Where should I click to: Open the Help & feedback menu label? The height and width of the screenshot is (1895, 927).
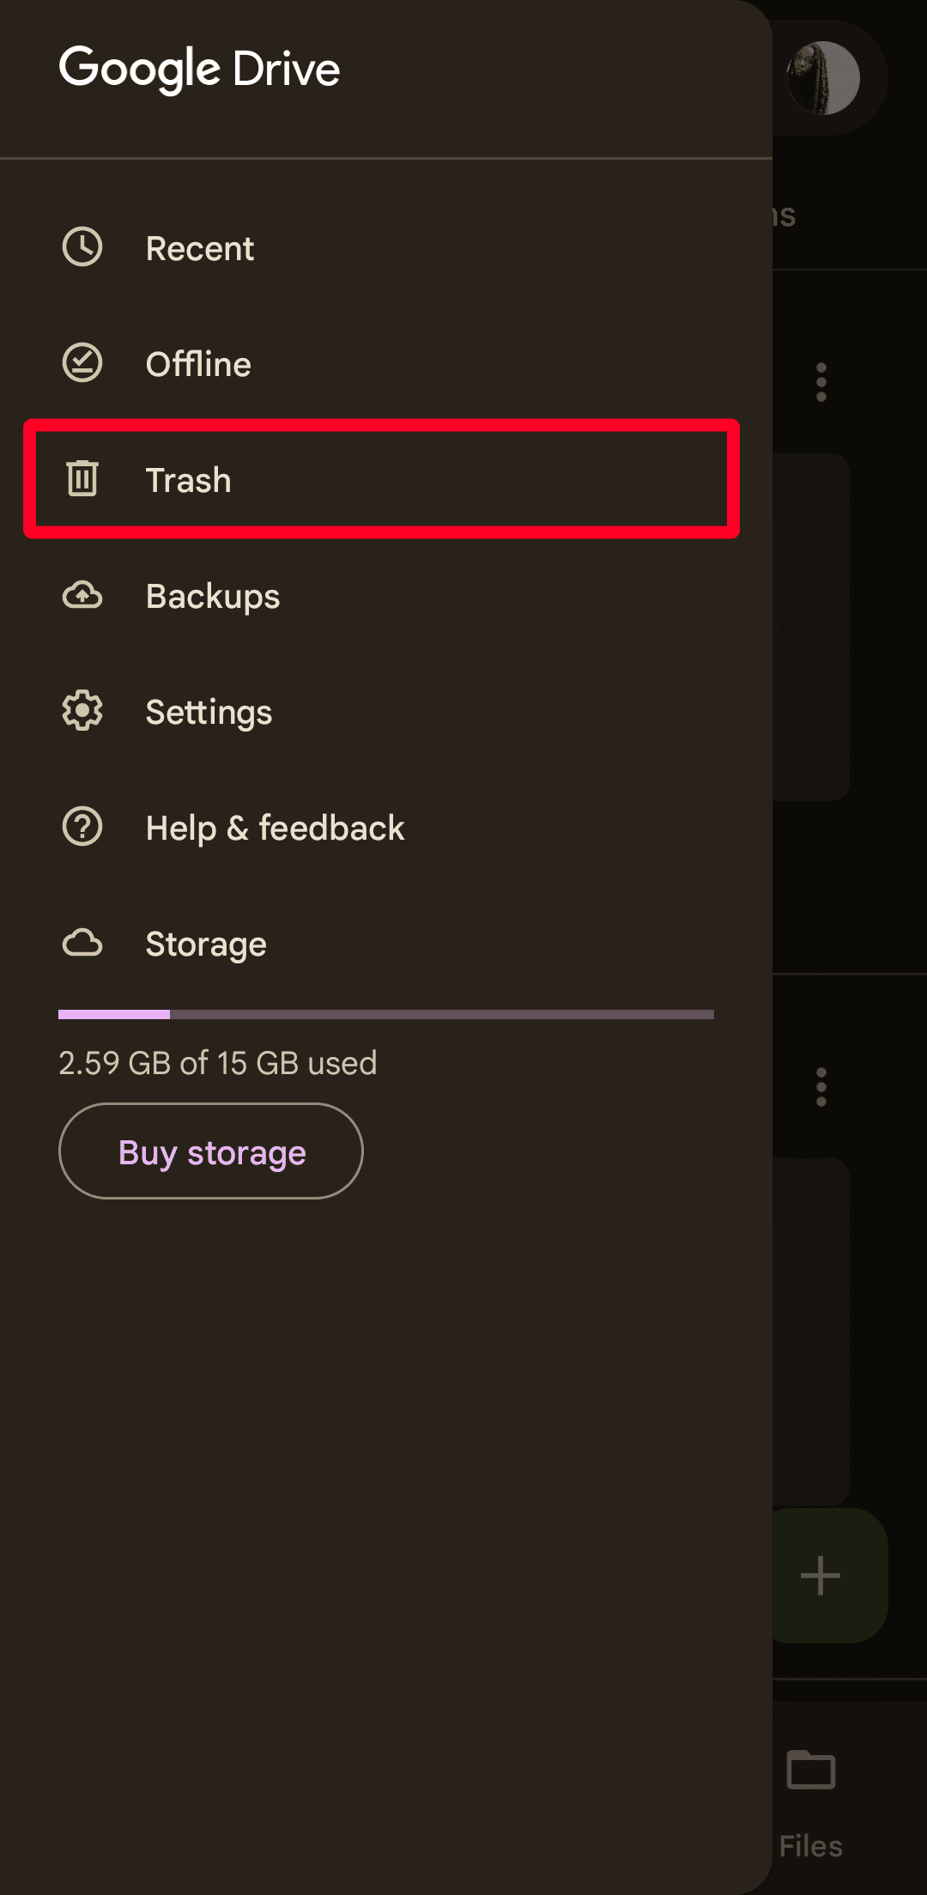[275, 828]
